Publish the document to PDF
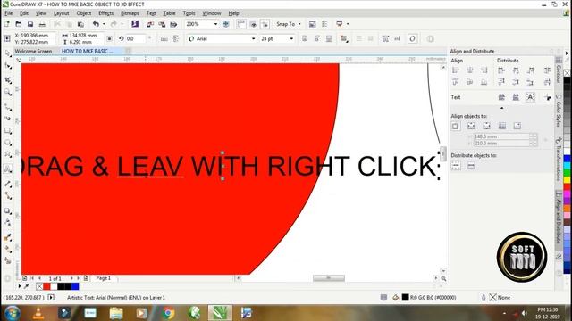The image size is (572, 321). click(x=174, y=24)
